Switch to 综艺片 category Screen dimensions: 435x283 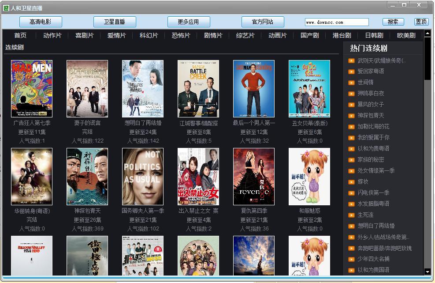[x=245, y=35]
